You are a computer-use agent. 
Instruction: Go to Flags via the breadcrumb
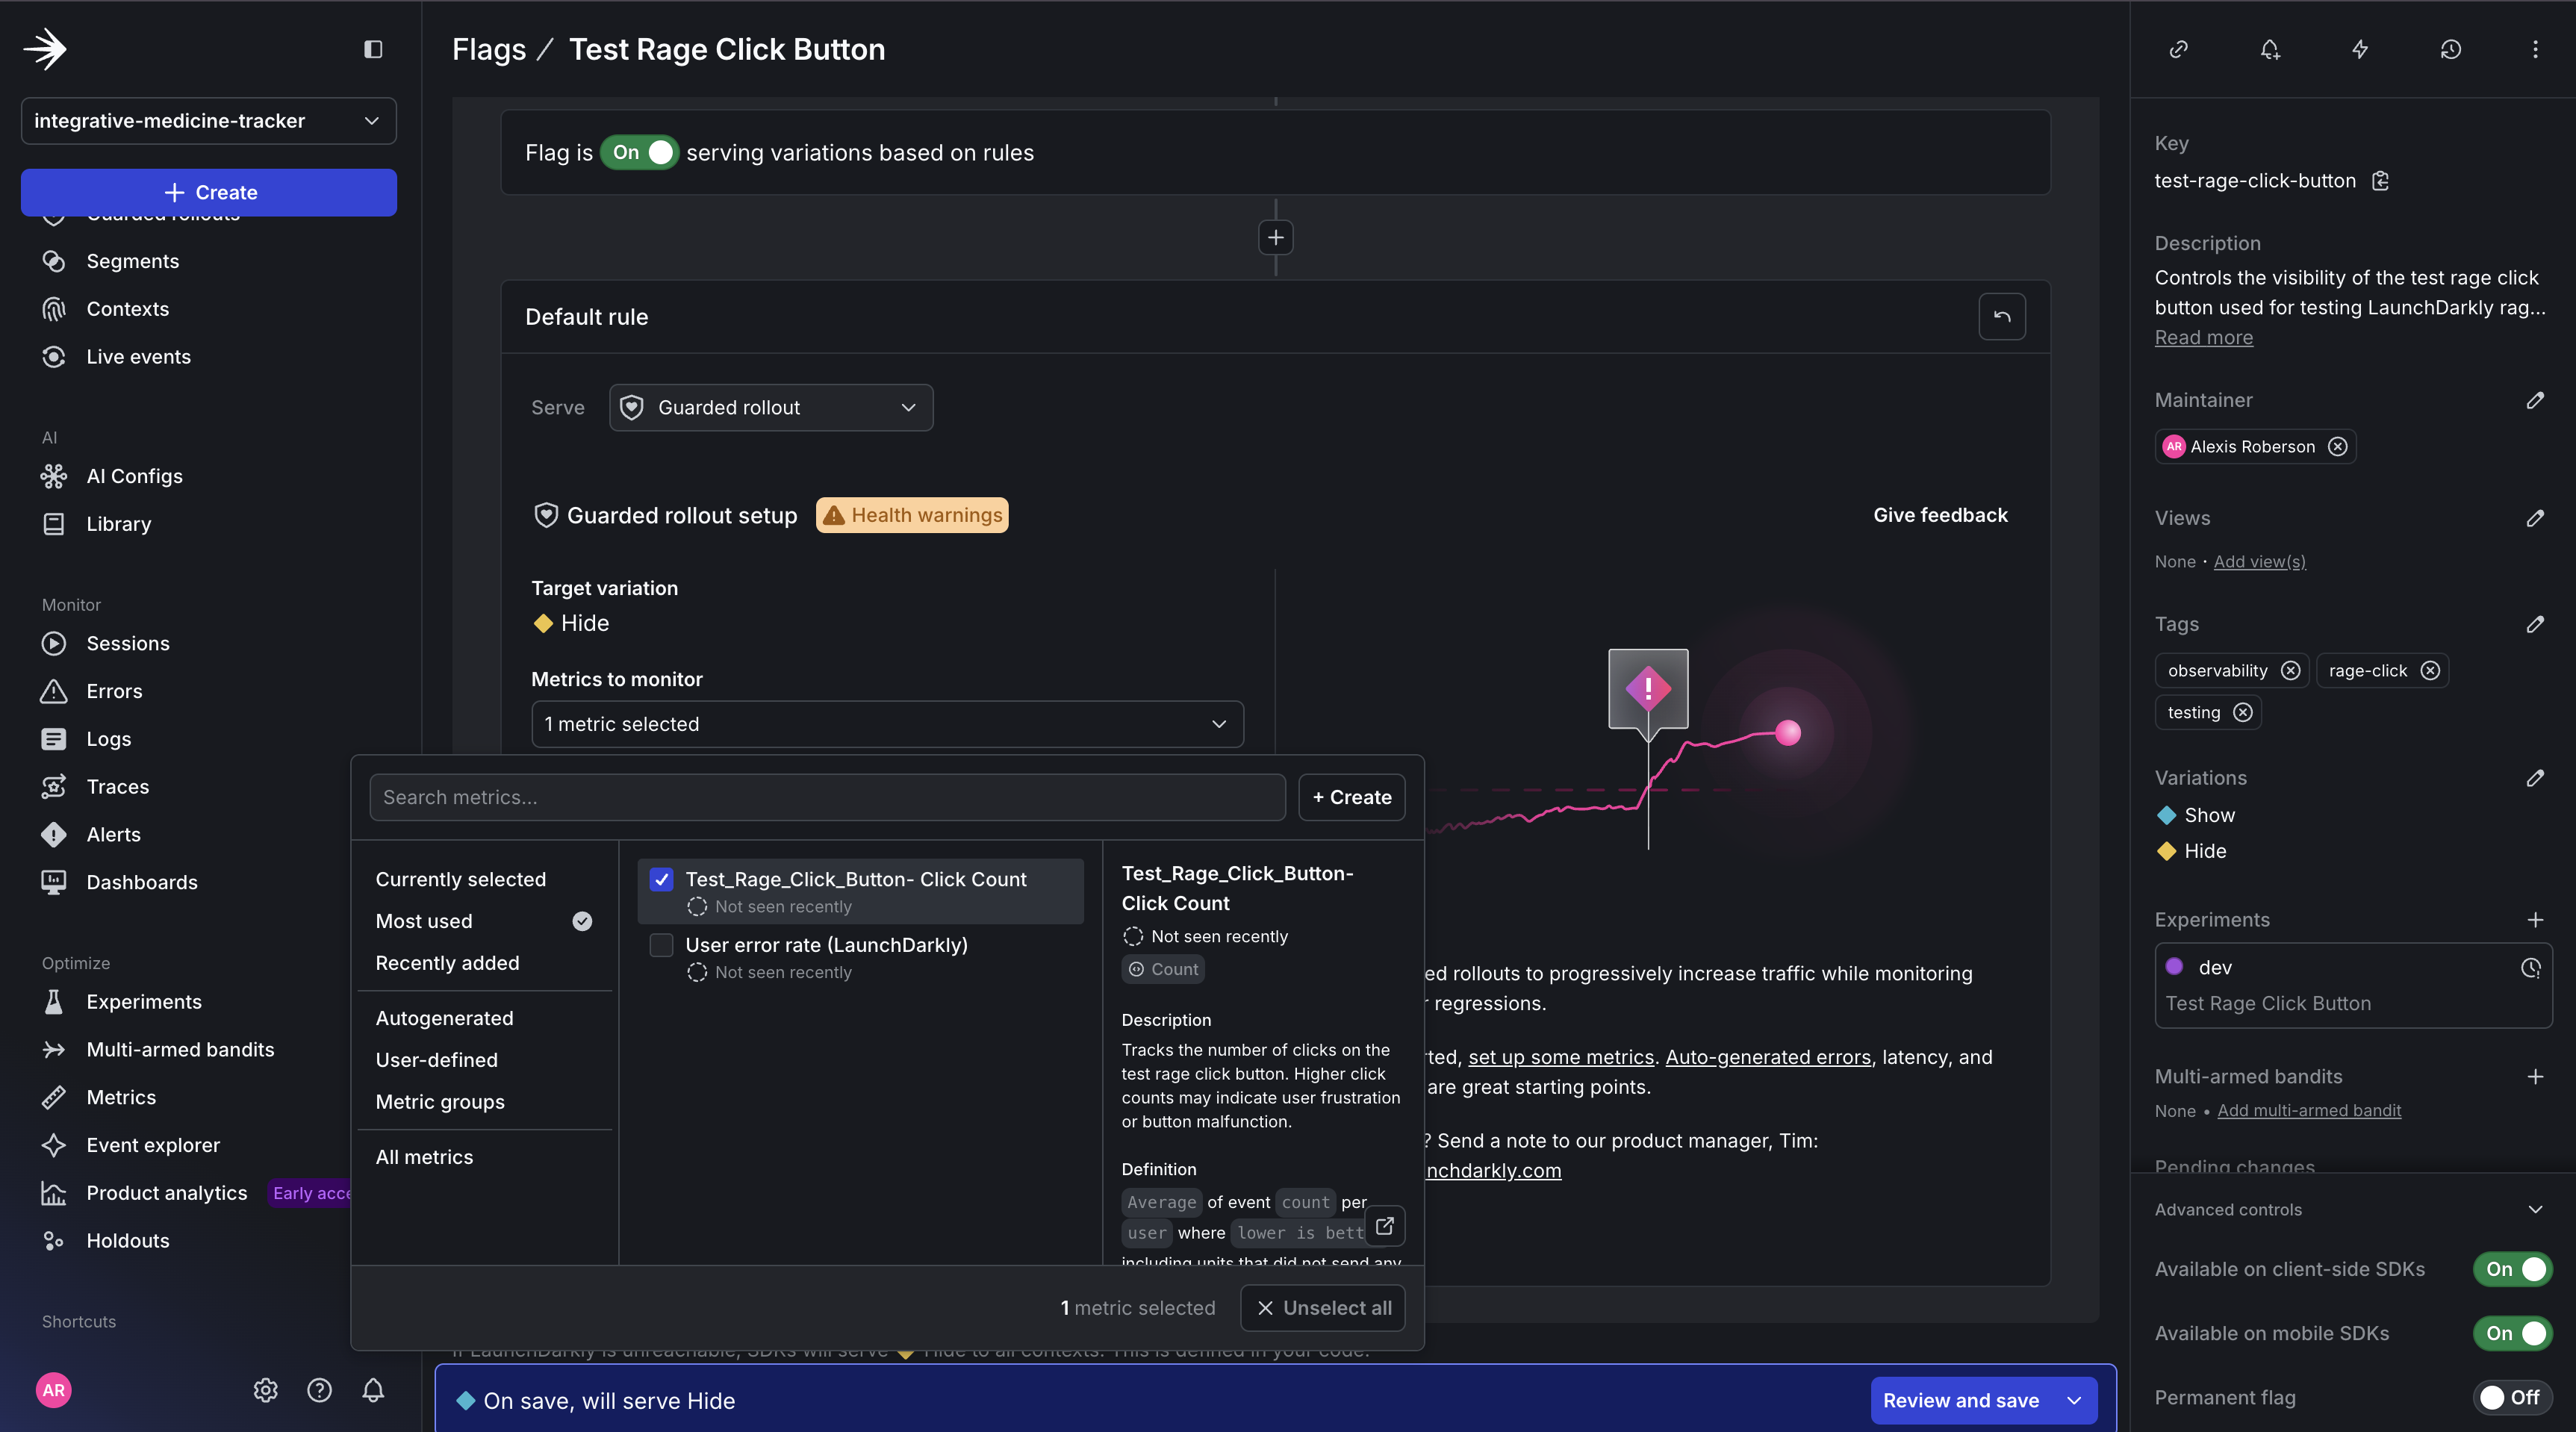pyautogui.click(x=489, y=48)
